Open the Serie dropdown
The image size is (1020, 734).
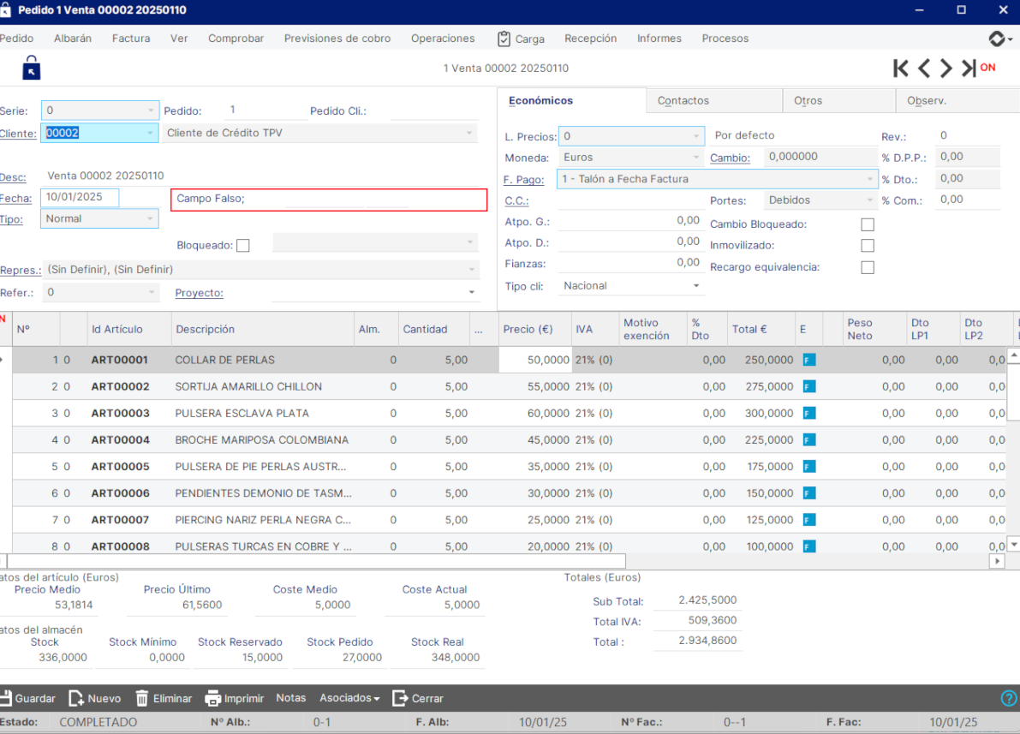point(150,110)
